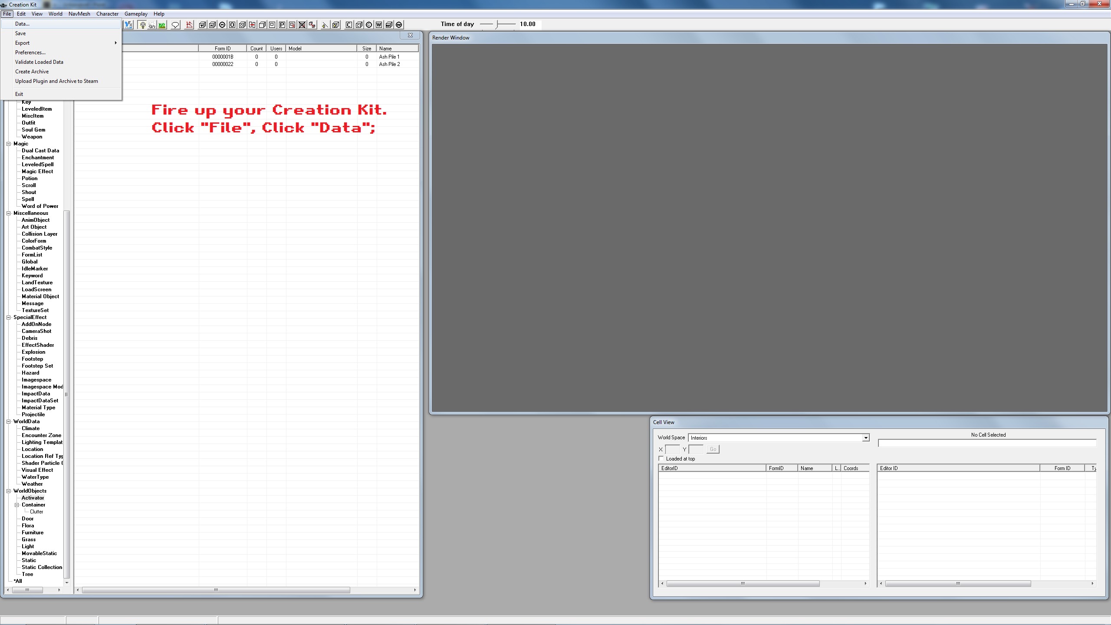Click the boxed C toolbar icon
Viewport: 1111px width, 625px height.
click(349, 25)
